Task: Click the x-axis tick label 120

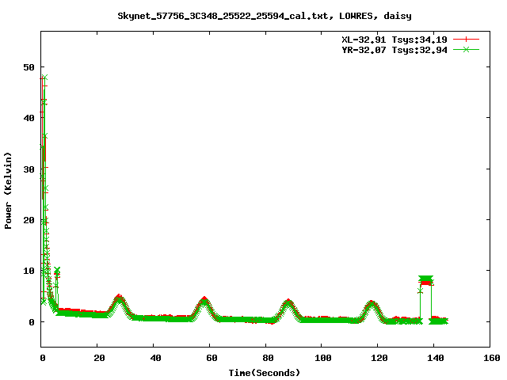Action: point(379,358)
